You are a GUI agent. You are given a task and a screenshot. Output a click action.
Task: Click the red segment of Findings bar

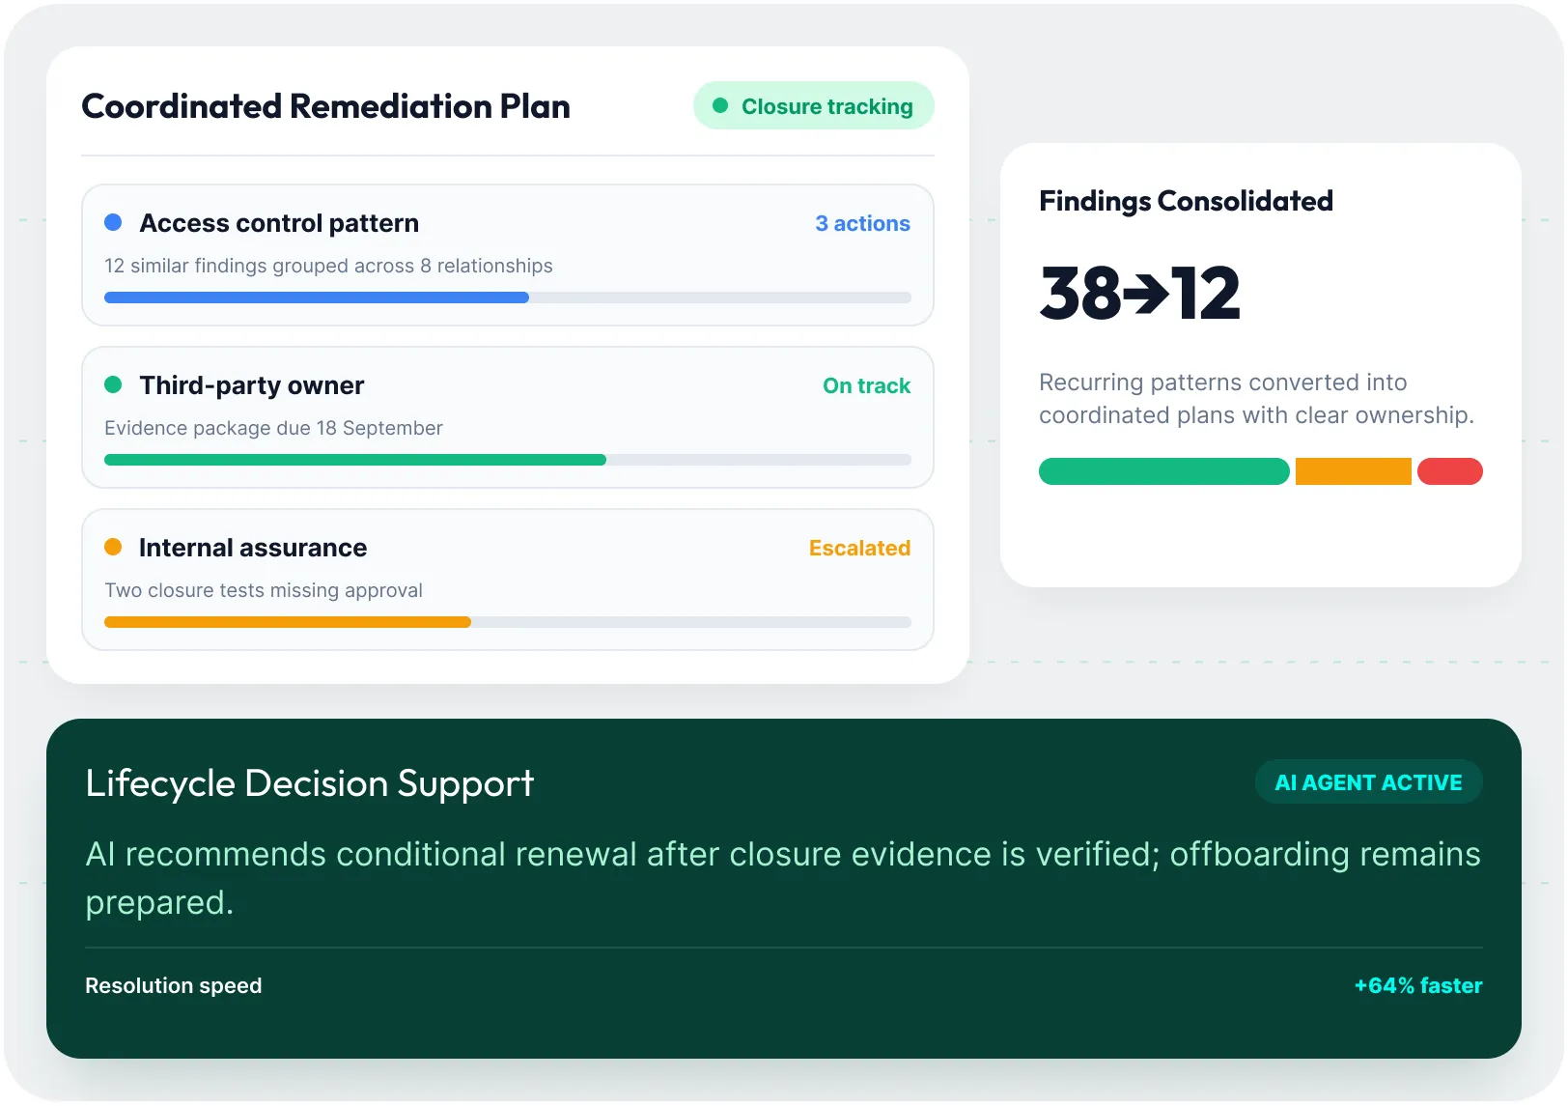point(1450,471)
